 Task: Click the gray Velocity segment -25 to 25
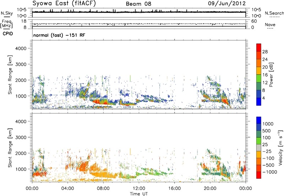click(259, 148)
